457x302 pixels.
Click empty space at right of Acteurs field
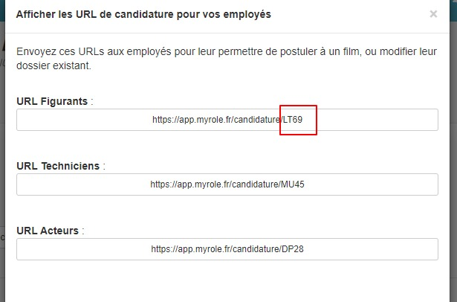pos(370,249)
